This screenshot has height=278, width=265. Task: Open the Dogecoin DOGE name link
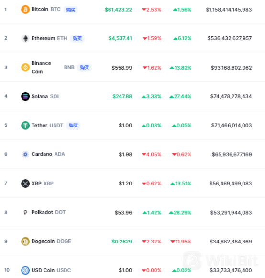click(51, 241)
